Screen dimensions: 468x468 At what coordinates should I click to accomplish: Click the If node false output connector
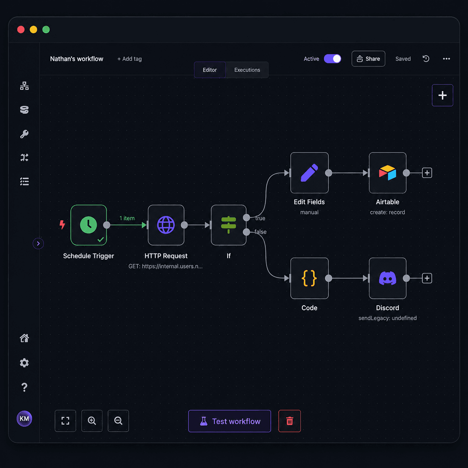246,232
